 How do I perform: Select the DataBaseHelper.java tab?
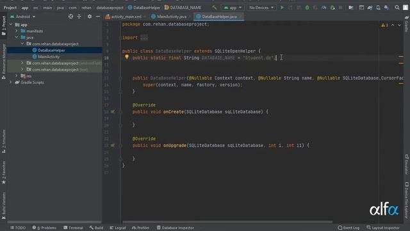click(219, 17)
